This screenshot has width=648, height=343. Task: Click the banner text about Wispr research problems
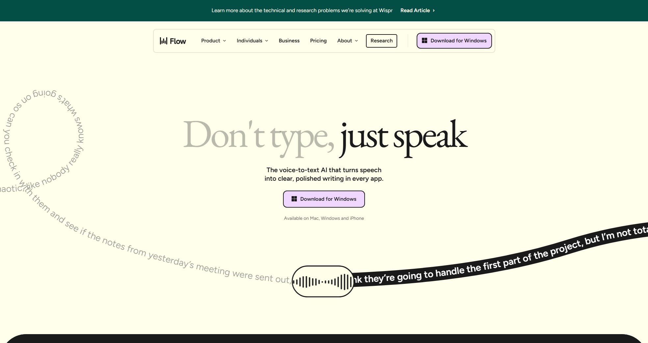coord(302,11)
